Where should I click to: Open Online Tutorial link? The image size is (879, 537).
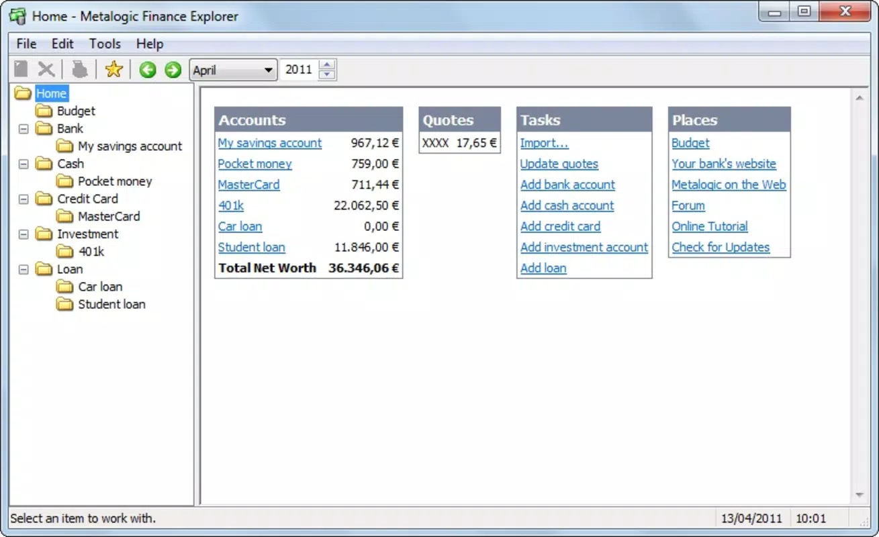pyautogui.click(x=710, y=226)
